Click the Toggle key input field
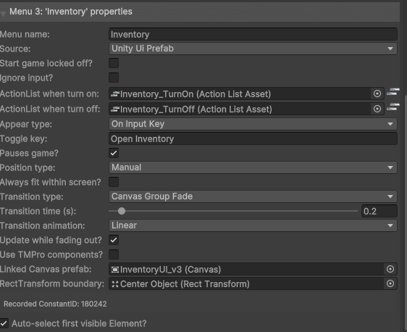 click(253, 138)
